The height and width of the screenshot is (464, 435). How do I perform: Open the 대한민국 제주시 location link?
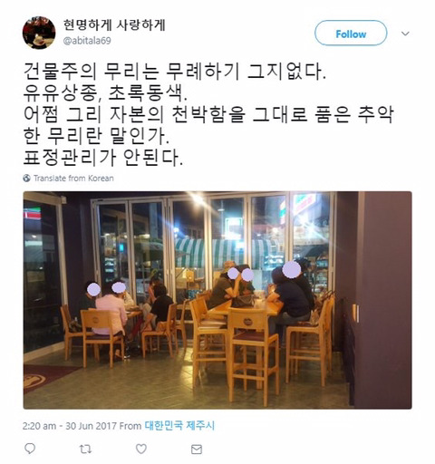click(179, 426)
